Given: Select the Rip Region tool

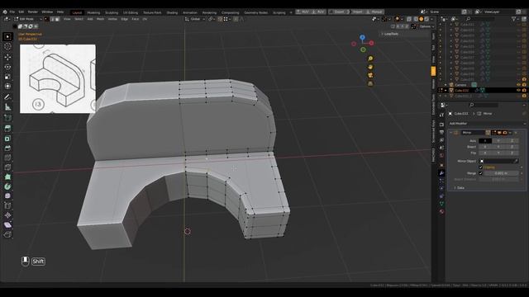Looking at the screenshot, I should [x=7, y=234].
